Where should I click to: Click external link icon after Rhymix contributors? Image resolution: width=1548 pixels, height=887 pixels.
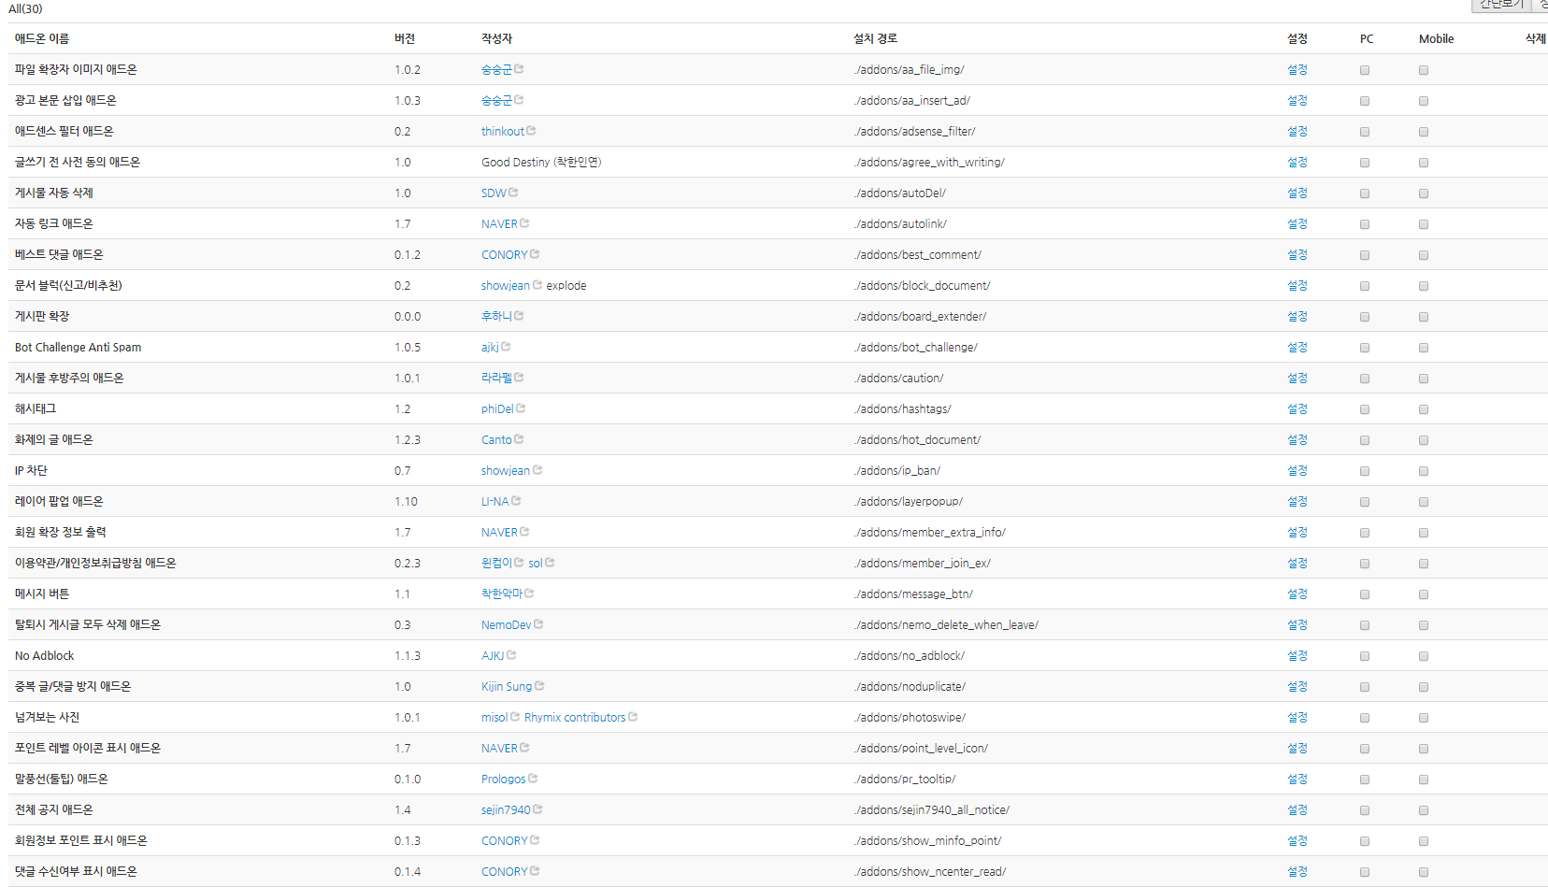point(633,717)
